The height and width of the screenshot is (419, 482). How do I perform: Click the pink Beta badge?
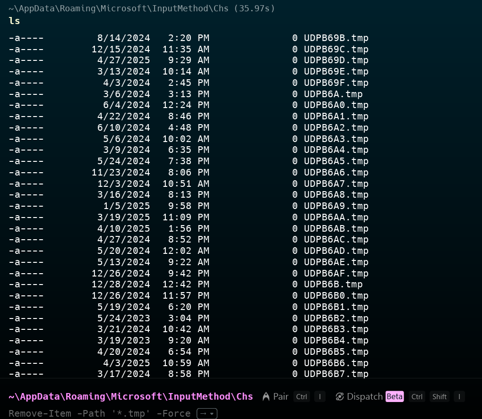395,396
